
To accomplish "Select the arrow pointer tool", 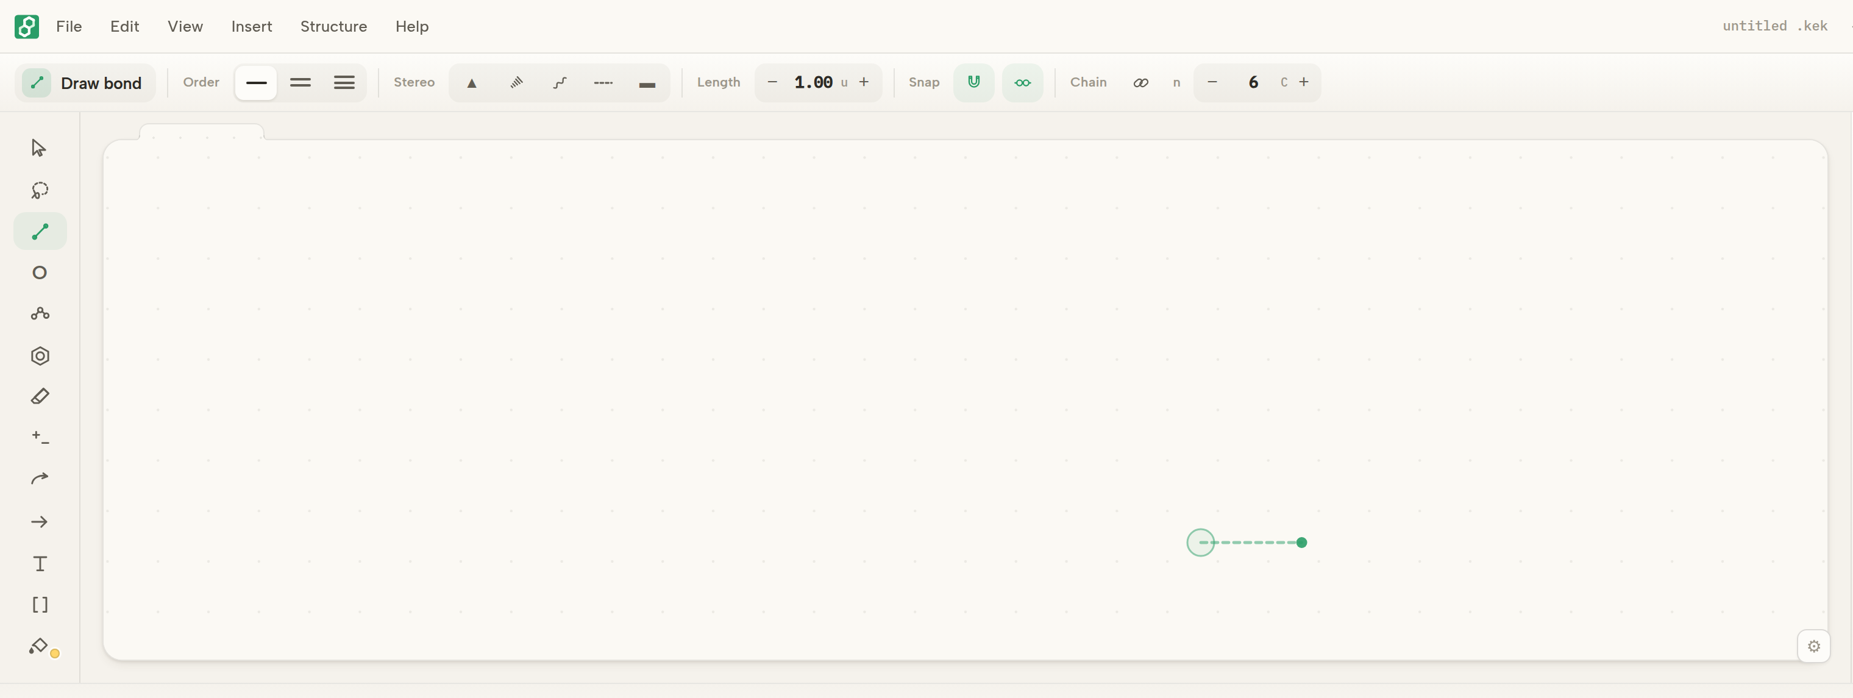I will (x=40, y=148).
